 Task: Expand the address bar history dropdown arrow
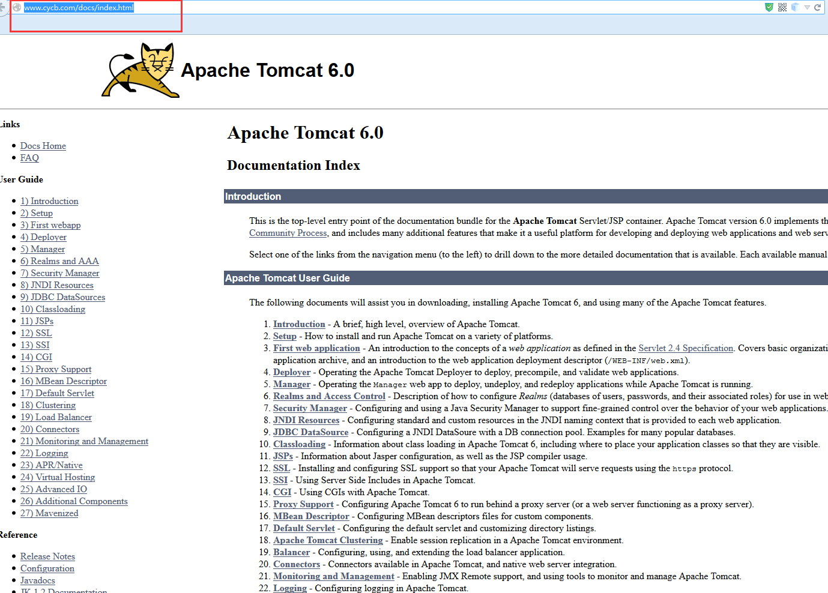(808, 7)
